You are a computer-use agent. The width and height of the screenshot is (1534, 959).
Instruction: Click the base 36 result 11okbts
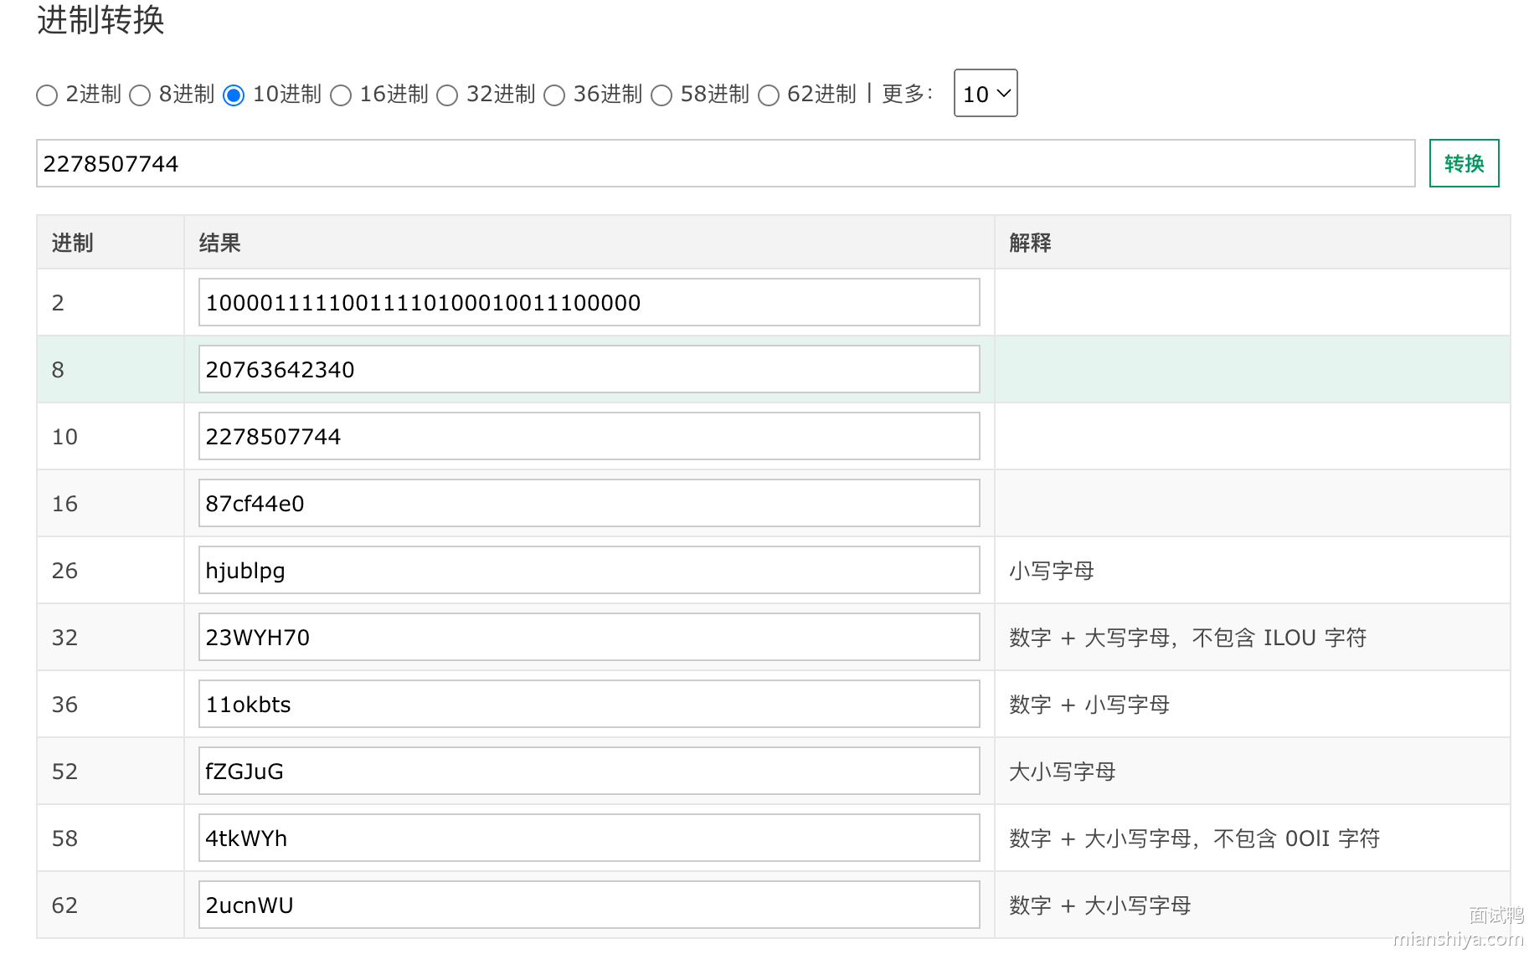[589, 705]
